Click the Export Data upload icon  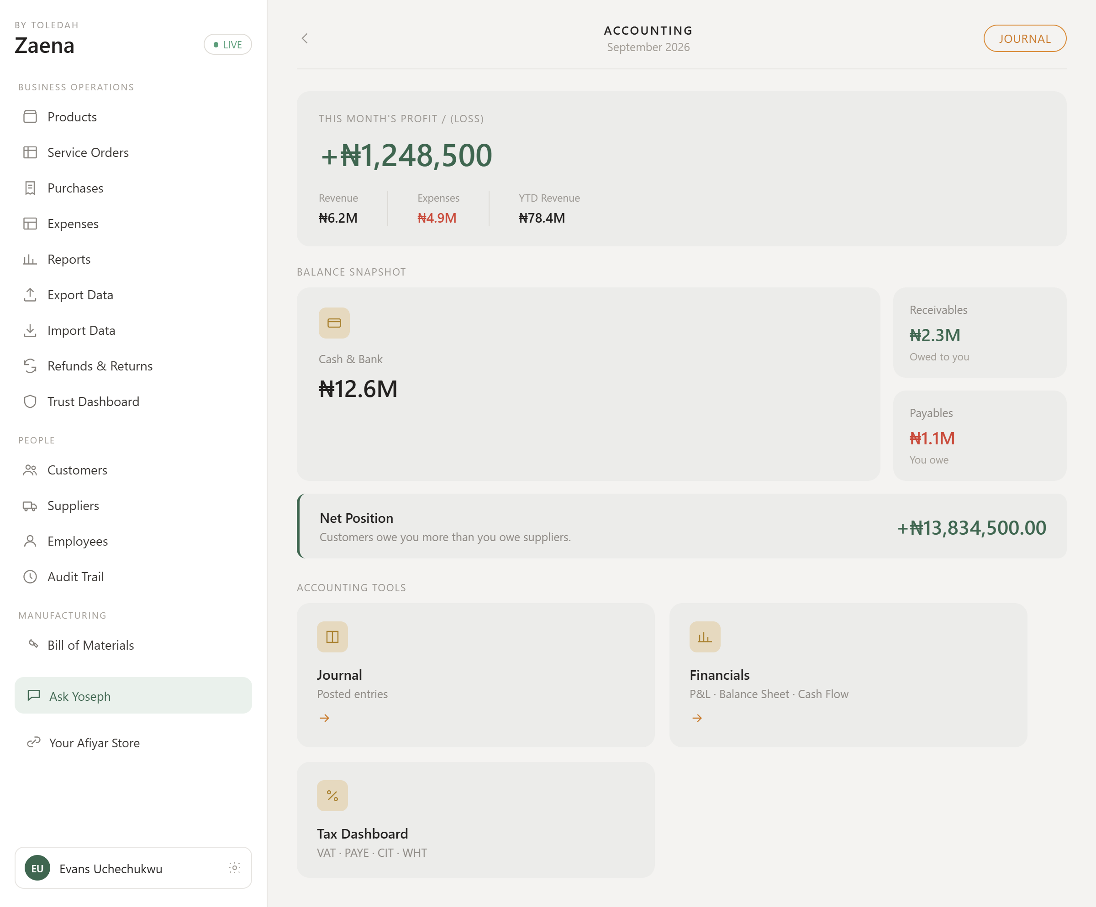(x=30, y=295)
